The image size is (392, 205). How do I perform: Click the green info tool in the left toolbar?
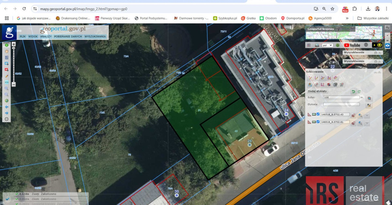[x=7, y=46]
